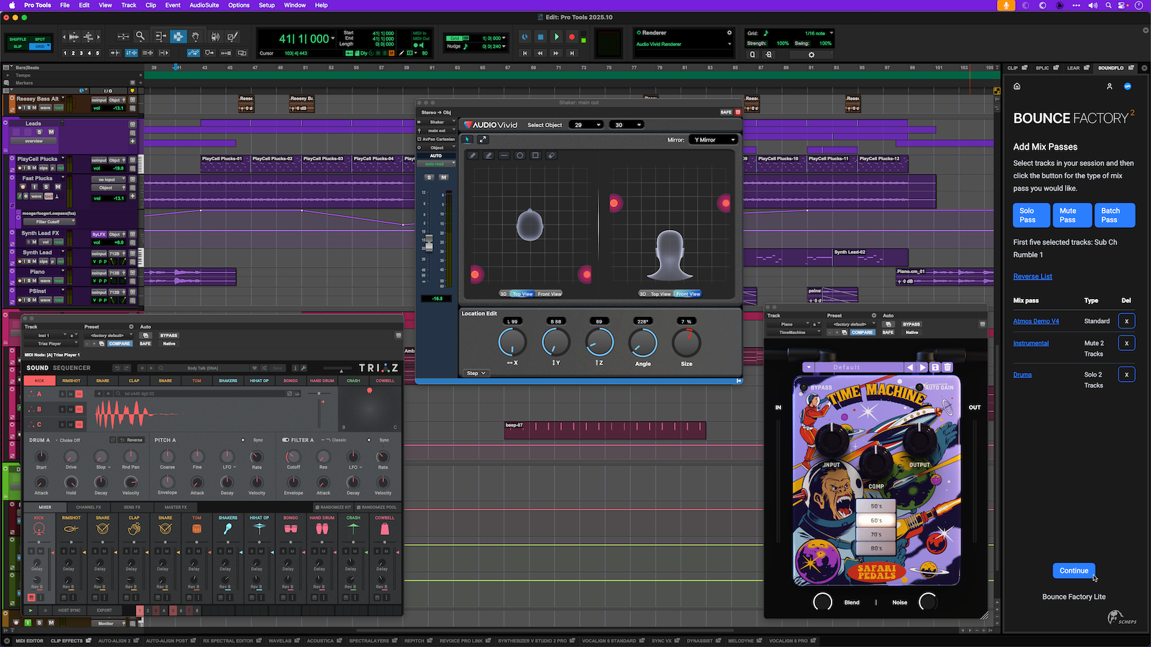Screen dimensions: 1151x647
Task: Toggle the Filter A on/off switch
Action: point(286,440)
